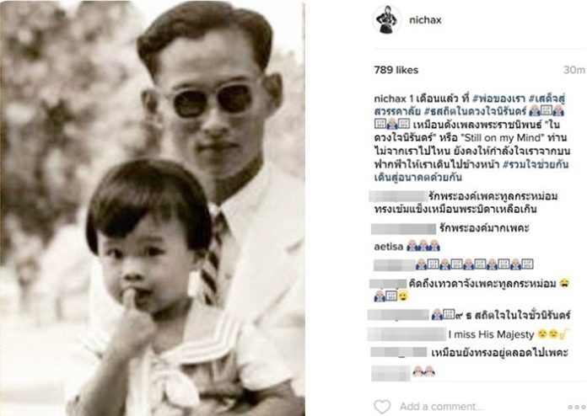Screen dimensions: 587x416
Task: Click nichax username in post header
Action: [x=425, y=20]
